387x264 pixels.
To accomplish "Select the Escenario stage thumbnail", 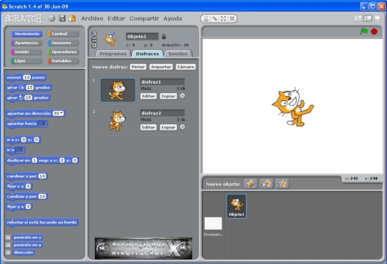I will point(213,223).
